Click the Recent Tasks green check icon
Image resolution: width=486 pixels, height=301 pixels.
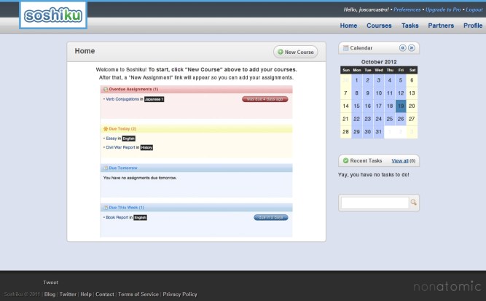(345, 160)
